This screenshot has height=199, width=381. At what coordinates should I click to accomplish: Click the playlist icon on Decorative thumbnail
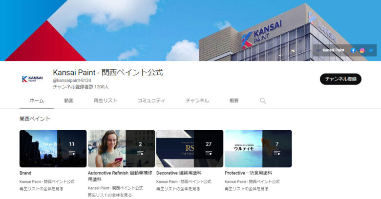209,153
